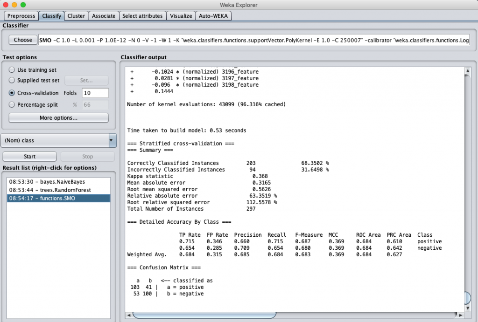This screenshot has height=322, width=478.
Task: Click the Start button
Action: 29,157
